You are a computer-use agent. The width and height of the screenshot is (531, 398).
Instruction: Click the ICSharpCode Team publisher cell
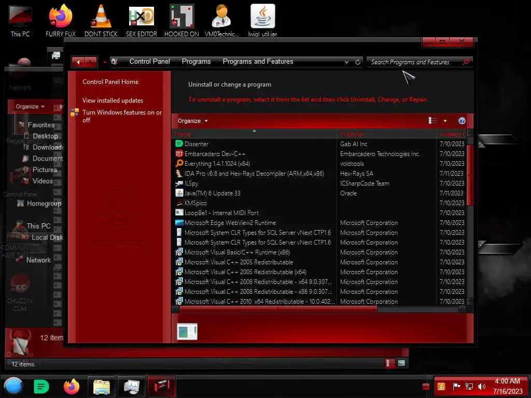(x=365, y=183)
